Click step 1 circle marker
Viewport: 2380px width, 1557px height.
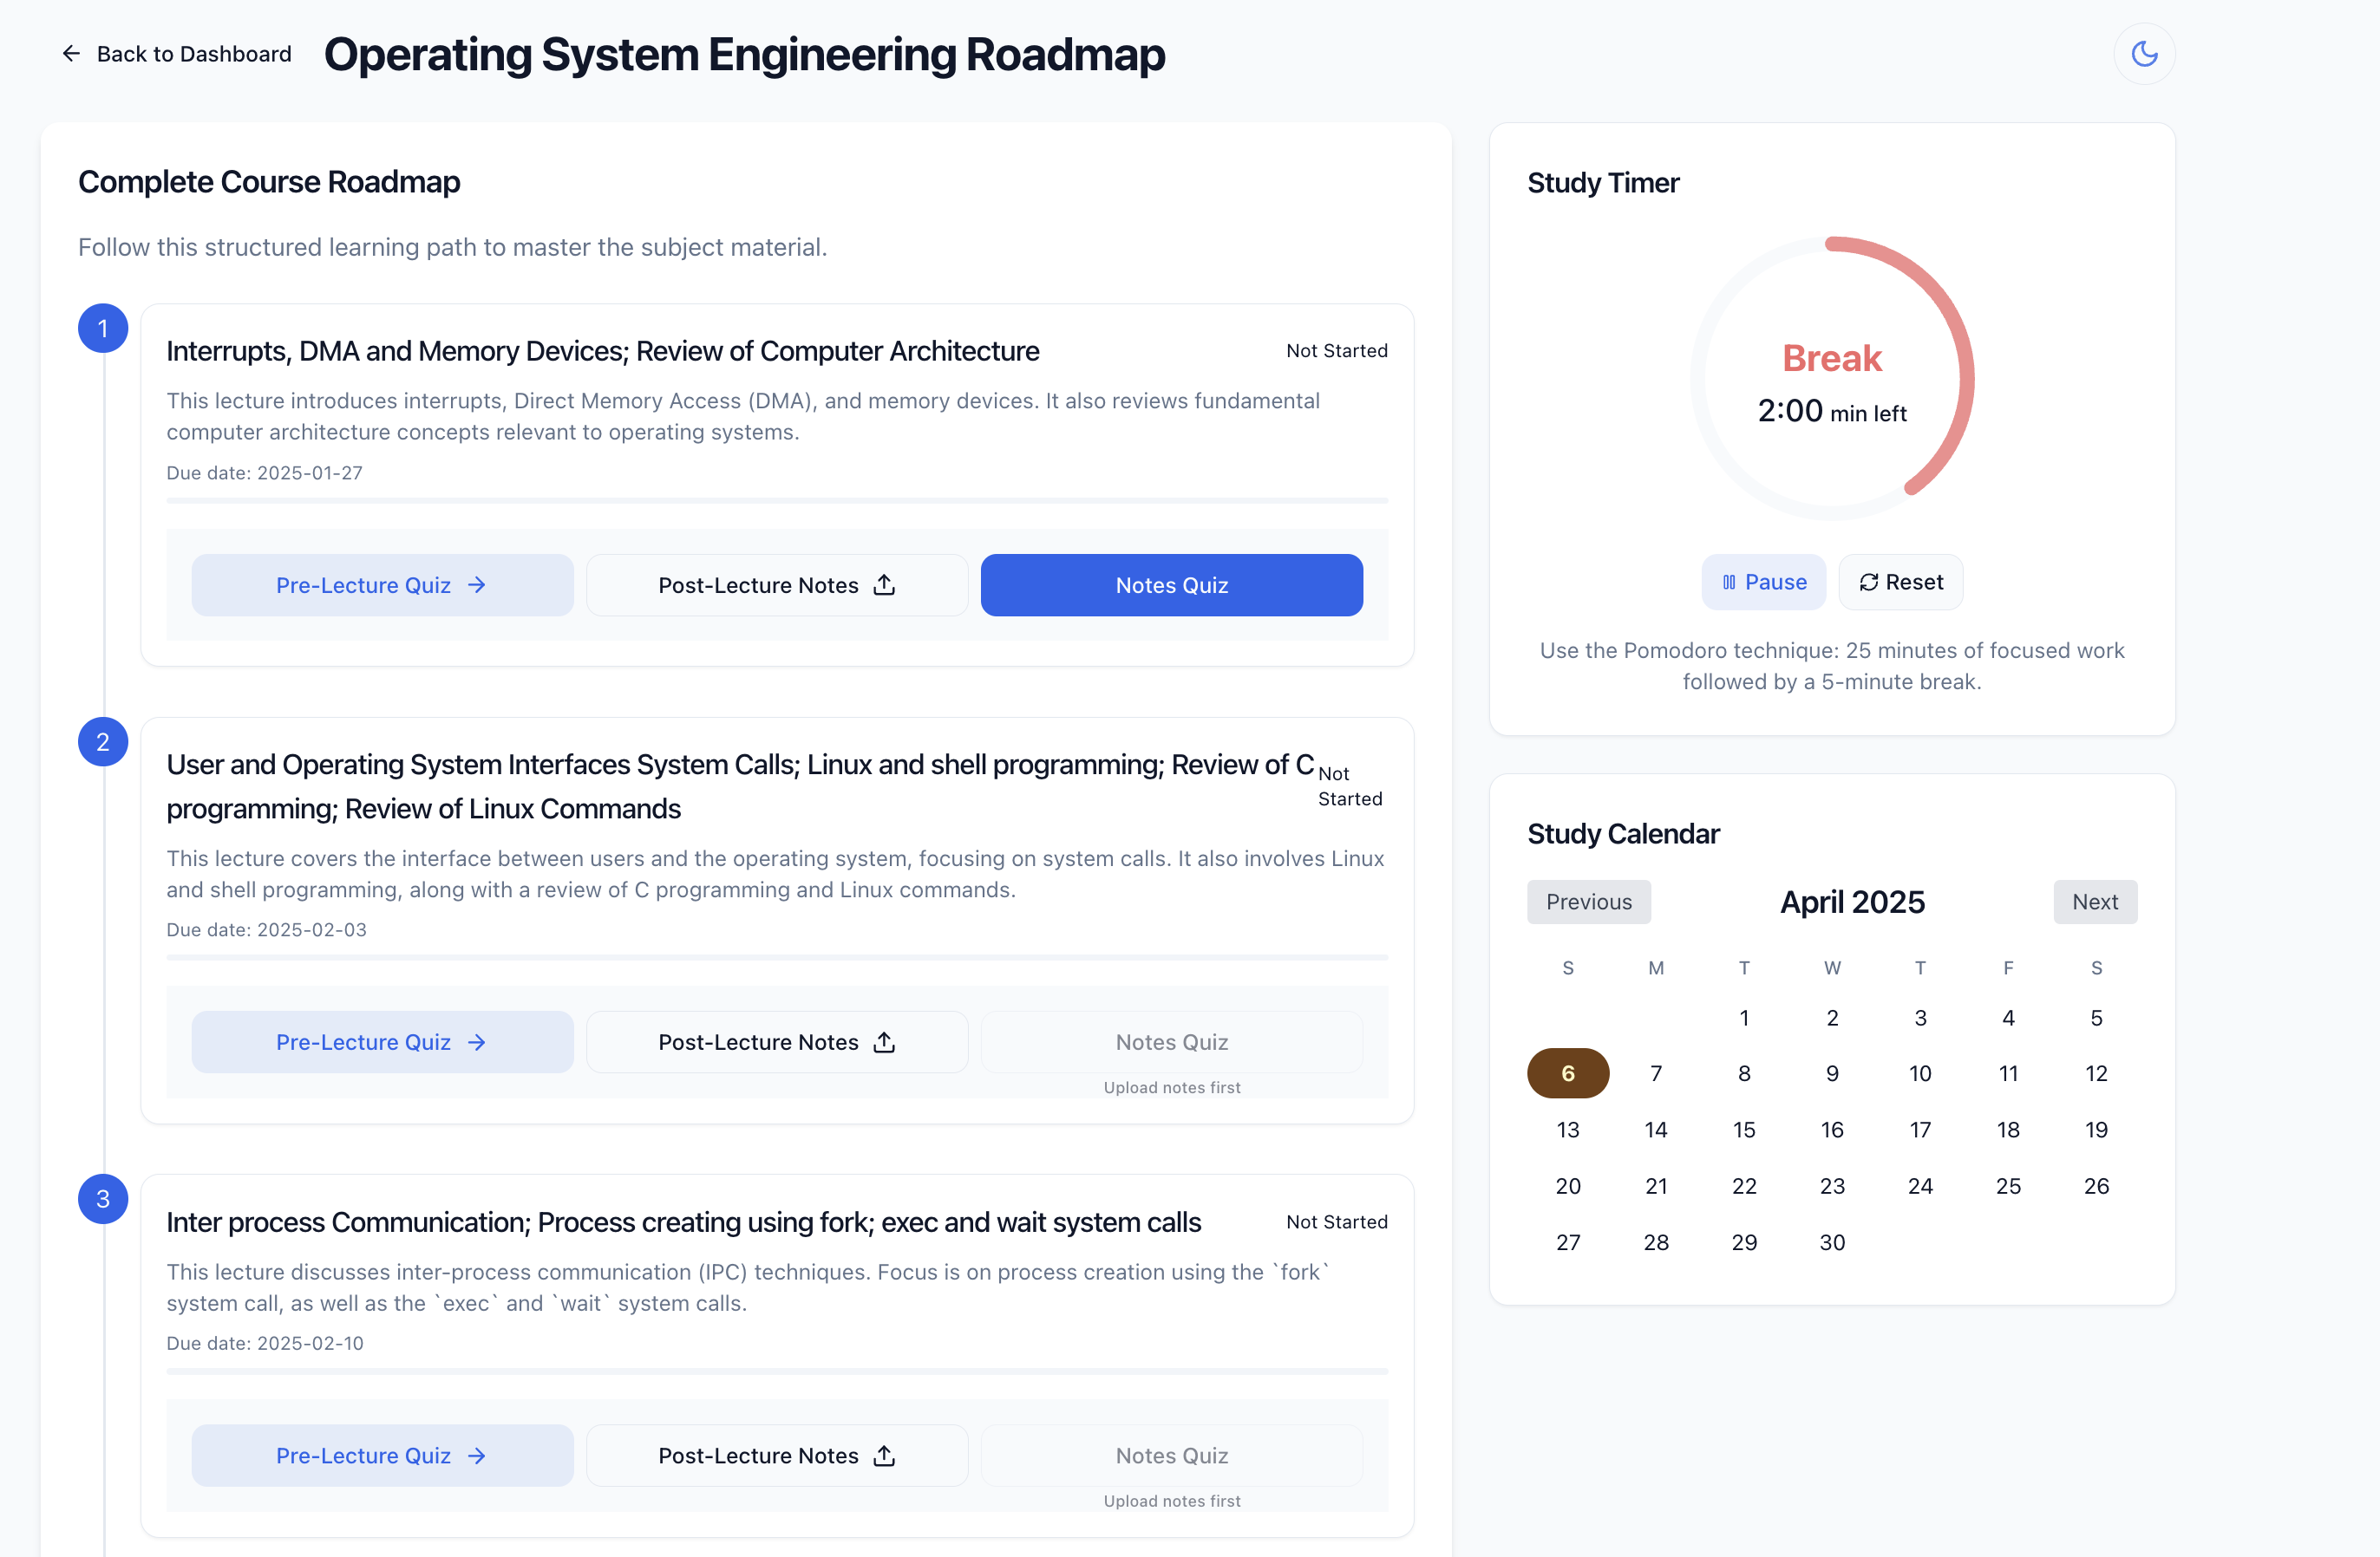[103, 329]
